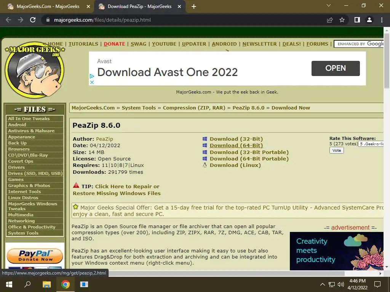
Task: Open System Tools breadcrumb link
Action: (x=139, y=108)
